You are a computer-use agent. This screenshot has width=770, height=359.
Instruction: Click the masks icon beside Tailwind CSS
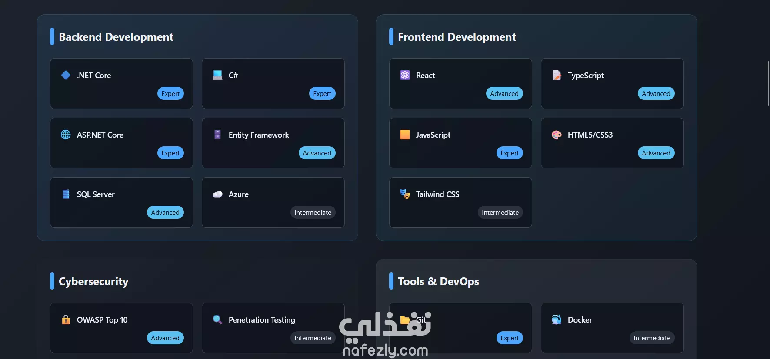tap(405, 194)
